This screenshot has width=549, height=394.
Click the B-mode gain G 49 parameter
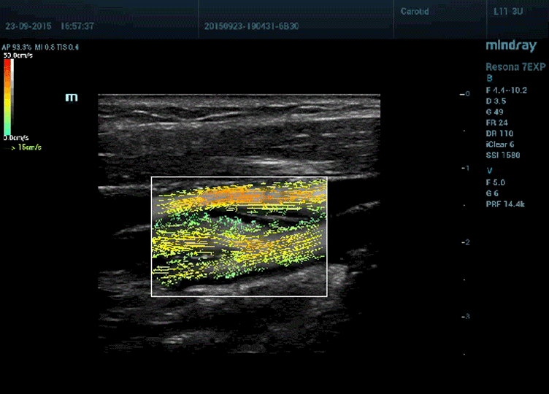coord(496,112)
